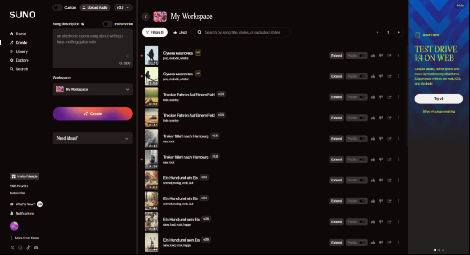470x255 pixels.
Task: Open What's New? with 20 badge
Action: [x=26, y=204]
